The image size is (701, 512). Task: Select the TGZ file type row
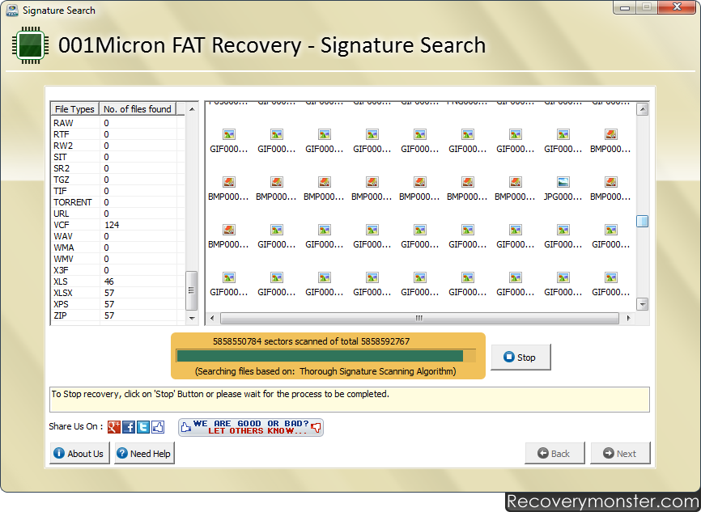pyautogui.click(x=118, y=180)
